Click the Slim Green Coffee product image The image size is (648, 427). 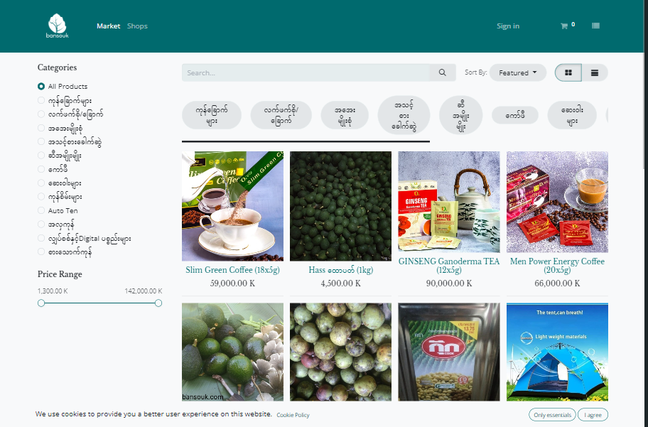point(232,206)
